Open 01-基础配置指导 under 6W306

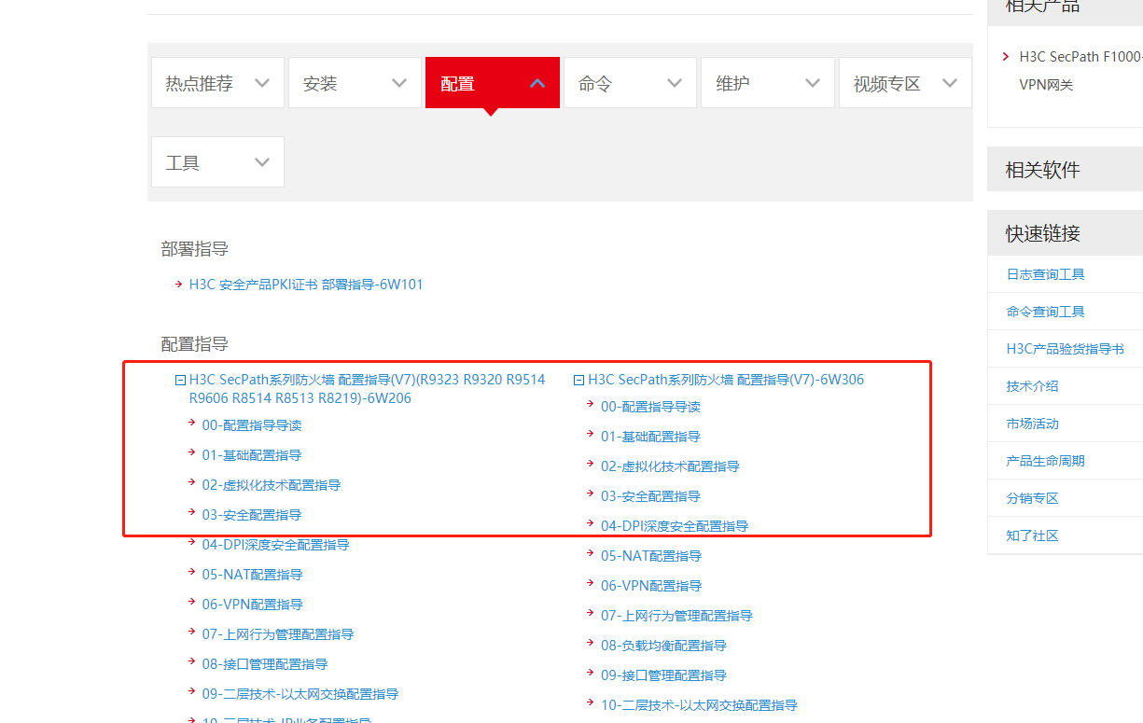point(650,437)
